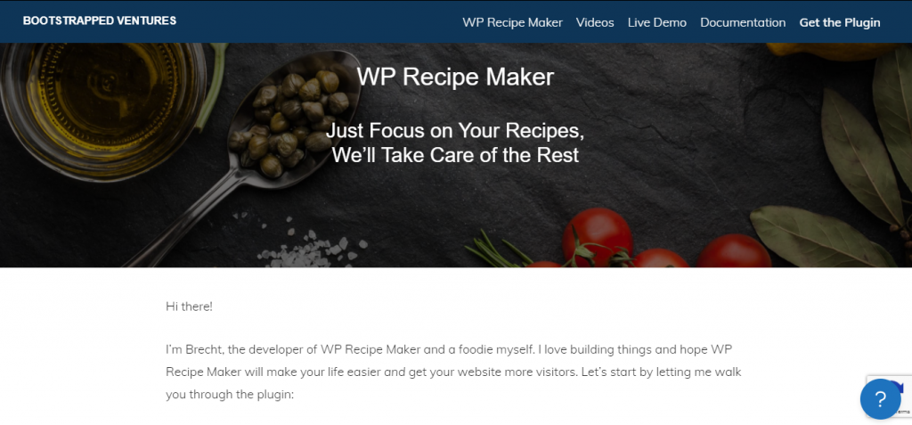This screenshot has height=425, width=912.
Task: Click the bold Get the Plugin link
Action: point(839,22)
